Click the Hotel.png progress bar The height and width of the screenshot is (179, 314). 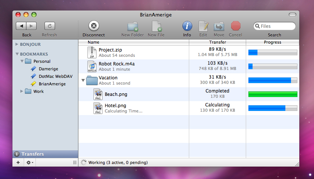pos(273,108)
